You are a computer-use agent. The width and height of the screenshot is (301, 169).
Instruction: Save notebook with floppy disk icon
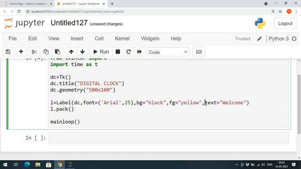8,52
